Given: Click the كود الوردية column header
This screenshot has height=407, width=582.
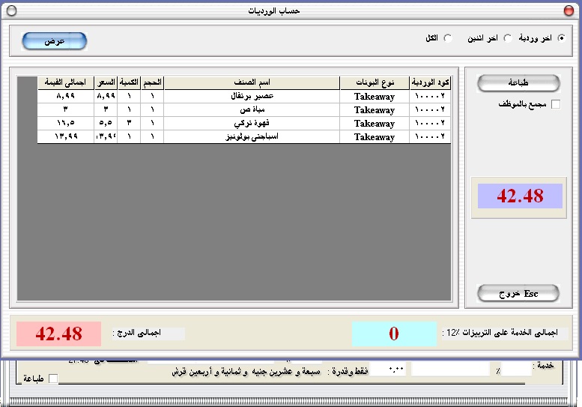Looking at the screenshot, I should pos(430,82).
